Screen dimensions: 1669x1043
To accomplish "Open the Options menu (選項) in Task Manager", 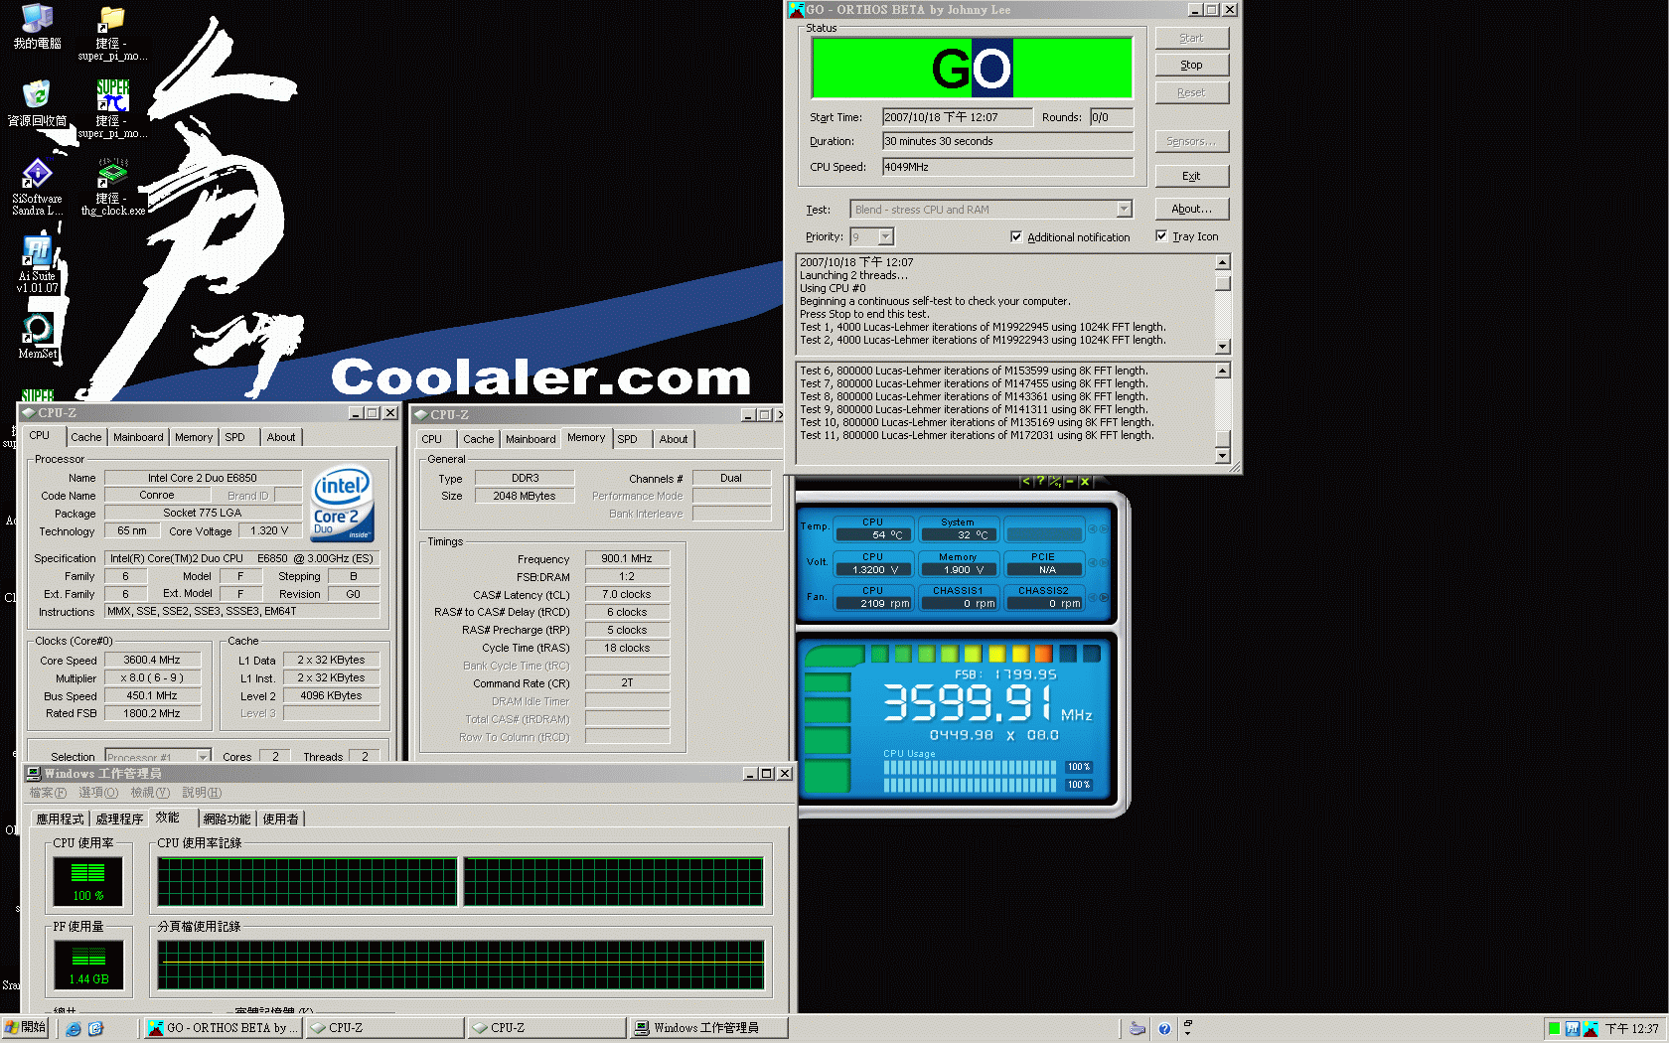I will click(98, 793).
